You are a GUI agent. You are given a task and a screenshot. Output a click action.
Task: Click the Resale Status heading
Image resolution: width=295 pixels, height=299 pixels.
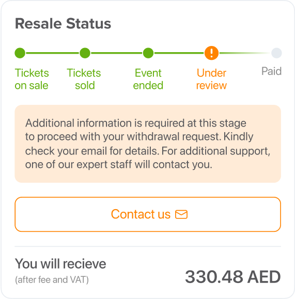coord(63,24)
